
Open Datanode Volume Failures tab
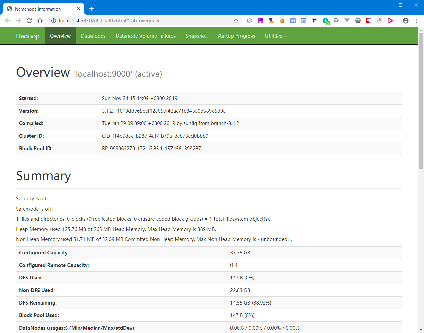146,36
